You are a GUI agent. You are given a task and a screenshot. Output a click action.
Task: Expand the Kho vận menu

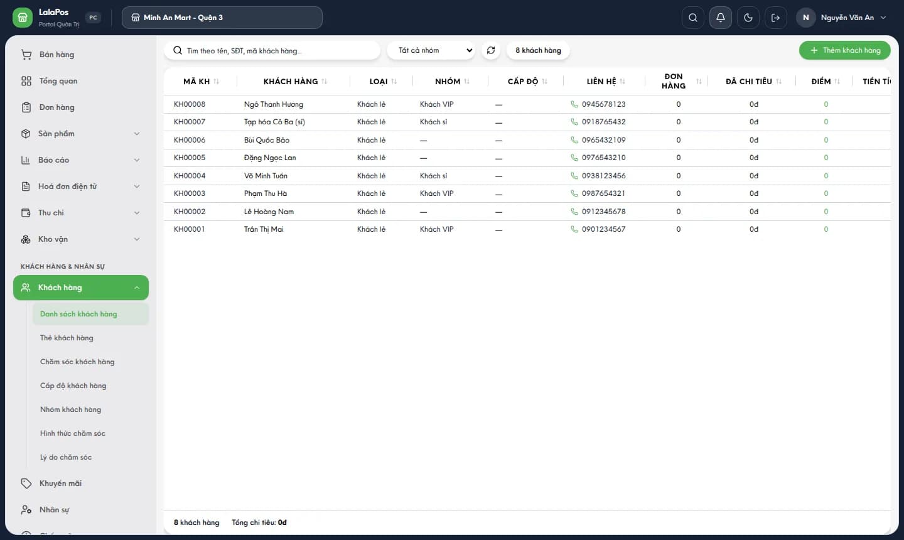coord(81,239)
